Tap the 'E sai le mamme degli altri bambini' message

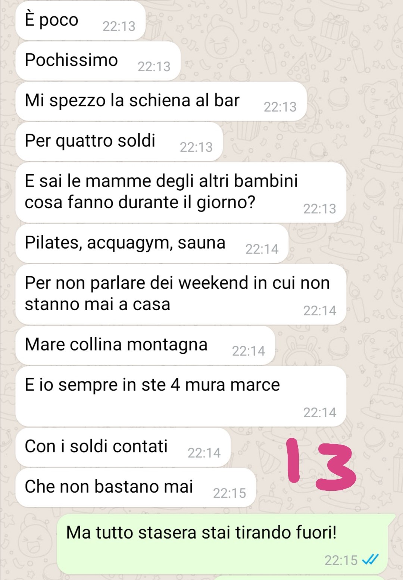point(181,192)
